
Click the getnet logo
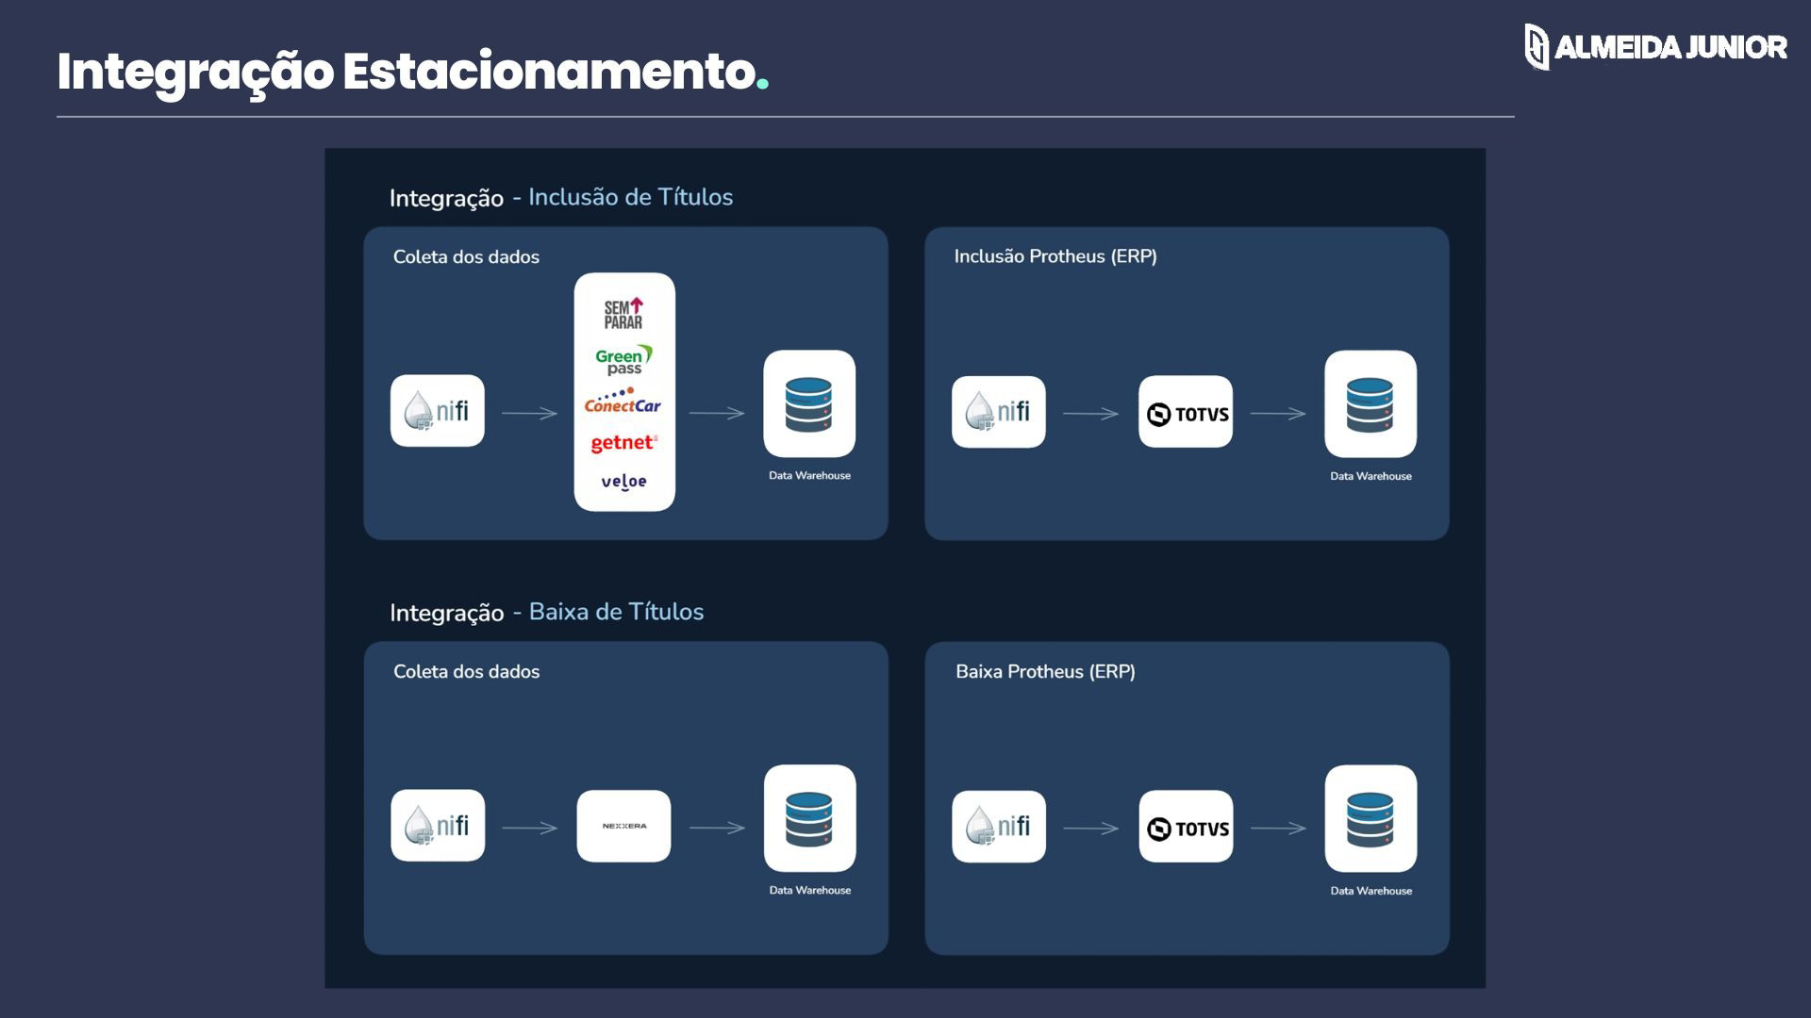[x=623, y=443]
